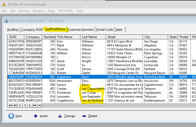
Task: Click the View button
Action: click(x=15, y=116)
